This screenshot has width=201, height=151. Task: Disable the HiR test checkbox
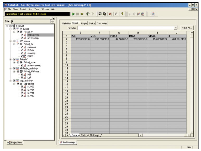[22, 75]
